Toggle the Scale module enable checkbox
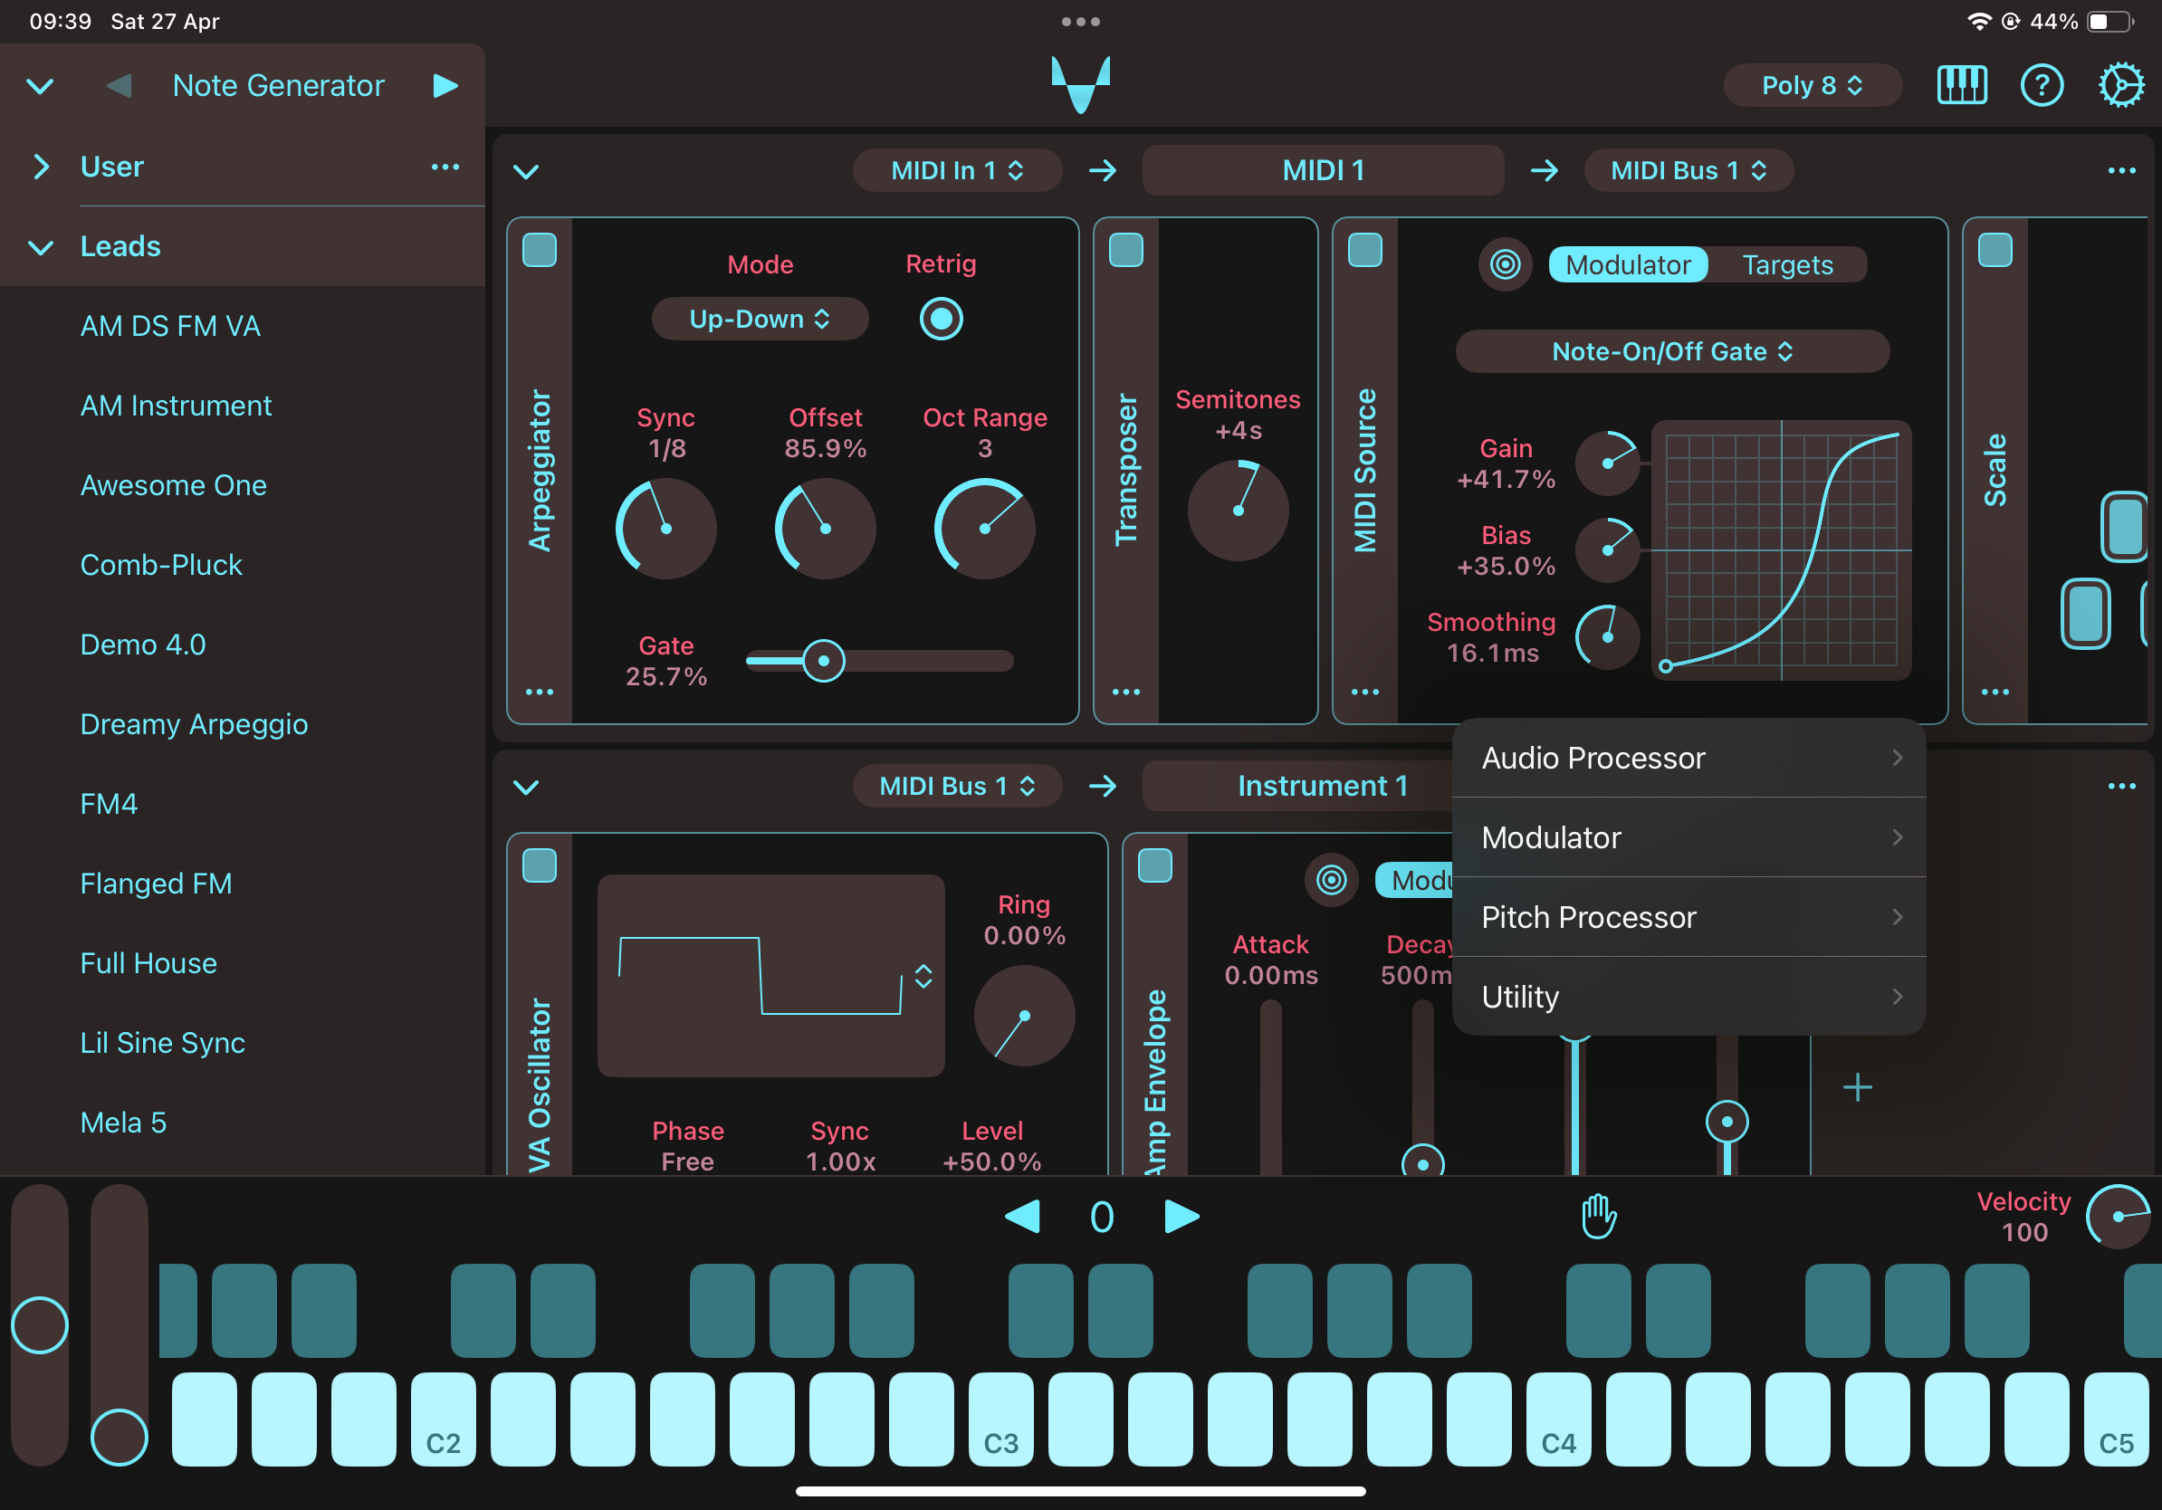This screenshot has height=1510, width=2162. [1995, 251]
